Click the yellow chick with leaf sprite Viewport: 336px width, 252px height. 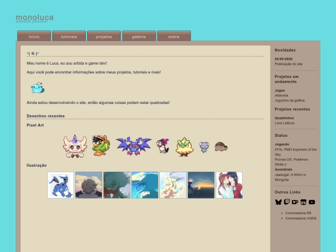184,147
